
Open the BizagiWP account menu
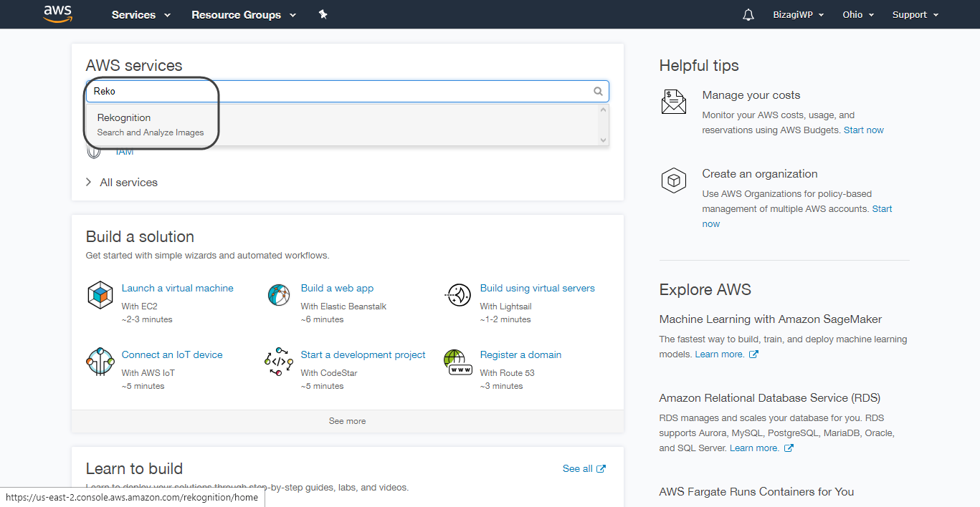pos(798,15)
